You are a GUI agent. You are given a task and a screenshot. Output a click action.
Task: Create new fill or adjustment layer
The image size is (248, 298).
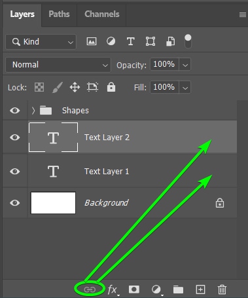click(x=156, y=289)
